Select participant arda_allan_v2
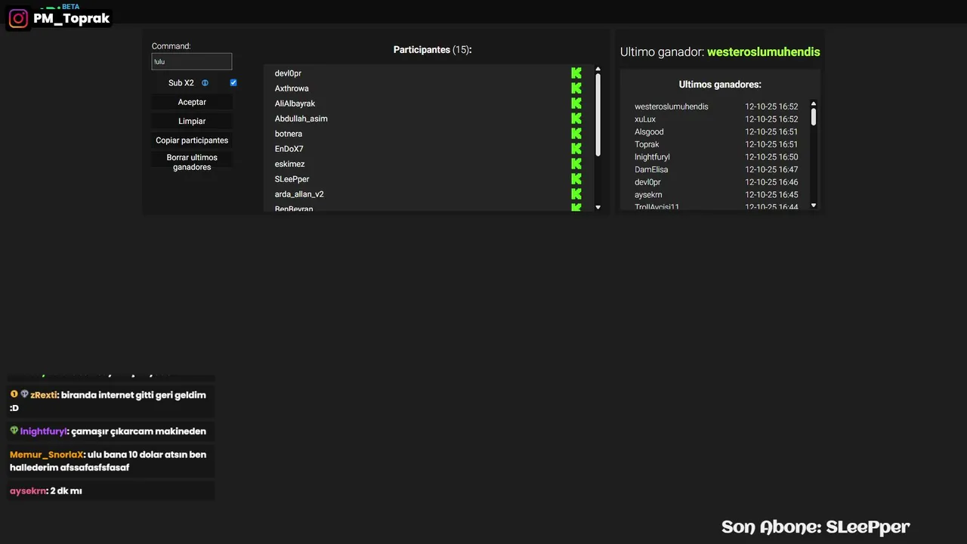This screenshot has height=544, width=967. 299,194
